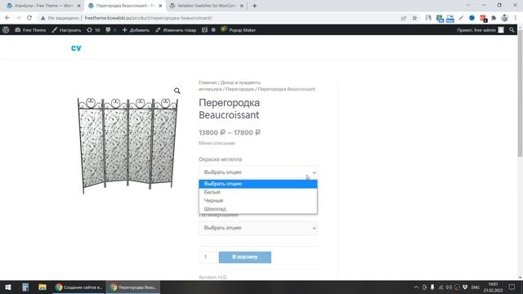Click the WordPress logo in admin bar

pyautogui.click(x=6, y=30)
